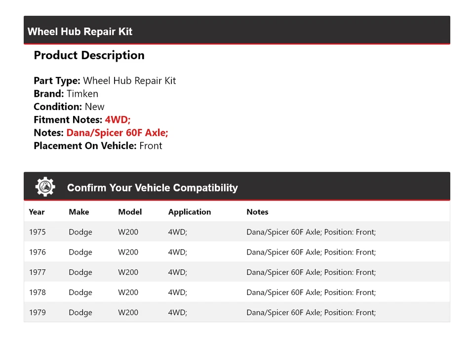Sort the table by Year column
The width and height of the screenshot is (474, 338).
[37, 212]
